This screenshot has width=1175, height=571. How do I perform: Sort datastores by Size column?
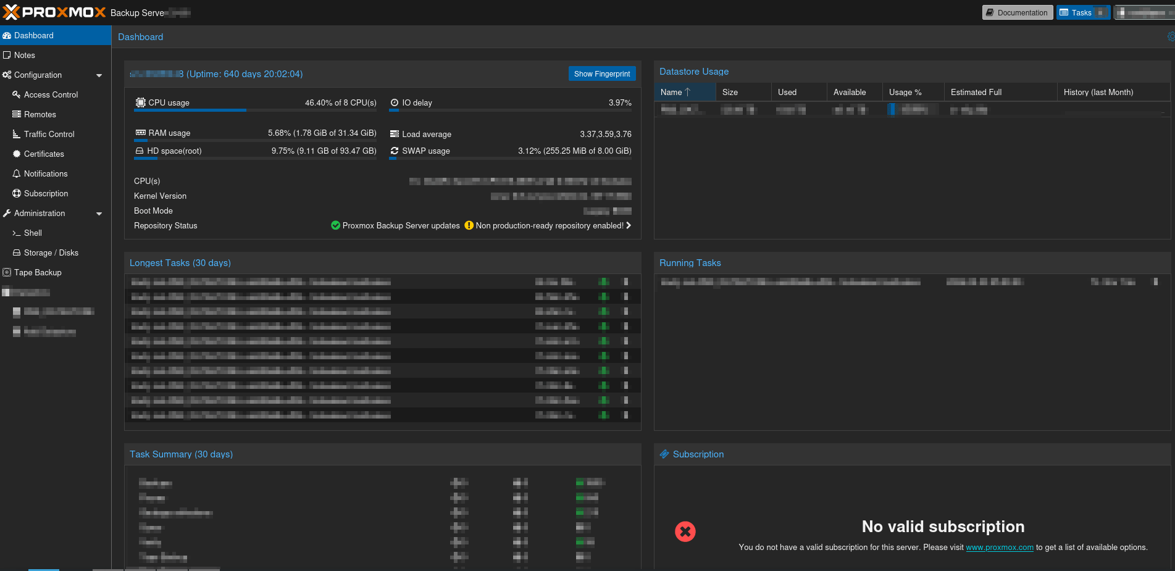(x=743, y=92)
